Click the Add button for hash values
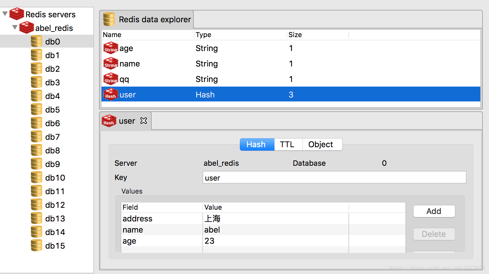The width and height of the screenshot is (489, 274). pyautogui.click(x=434, y=211)
